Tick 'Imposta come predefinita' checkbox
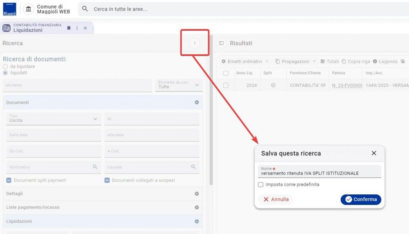The width and height of the screenshot is (409, 234). (261, 184)
